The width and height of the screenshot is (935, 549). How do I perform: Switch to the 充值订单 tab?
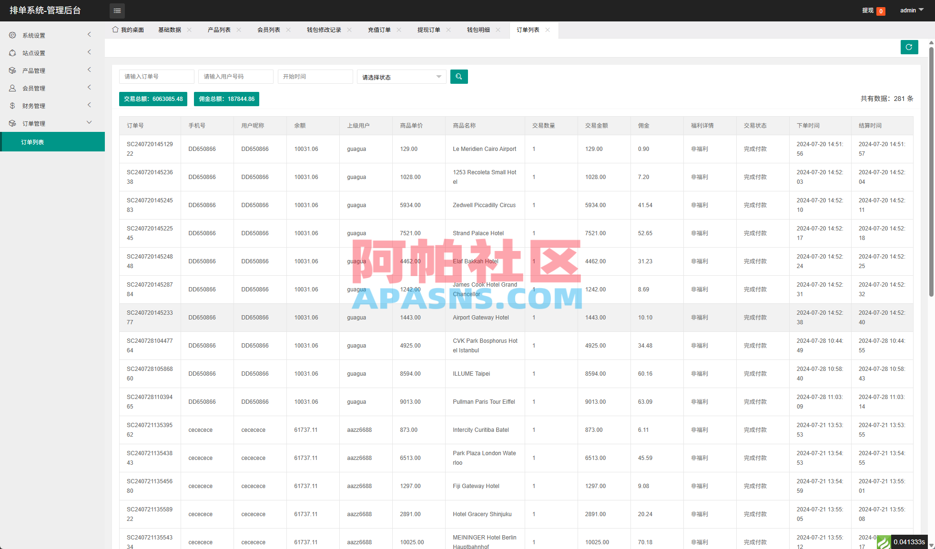click(x=379, y=30)
